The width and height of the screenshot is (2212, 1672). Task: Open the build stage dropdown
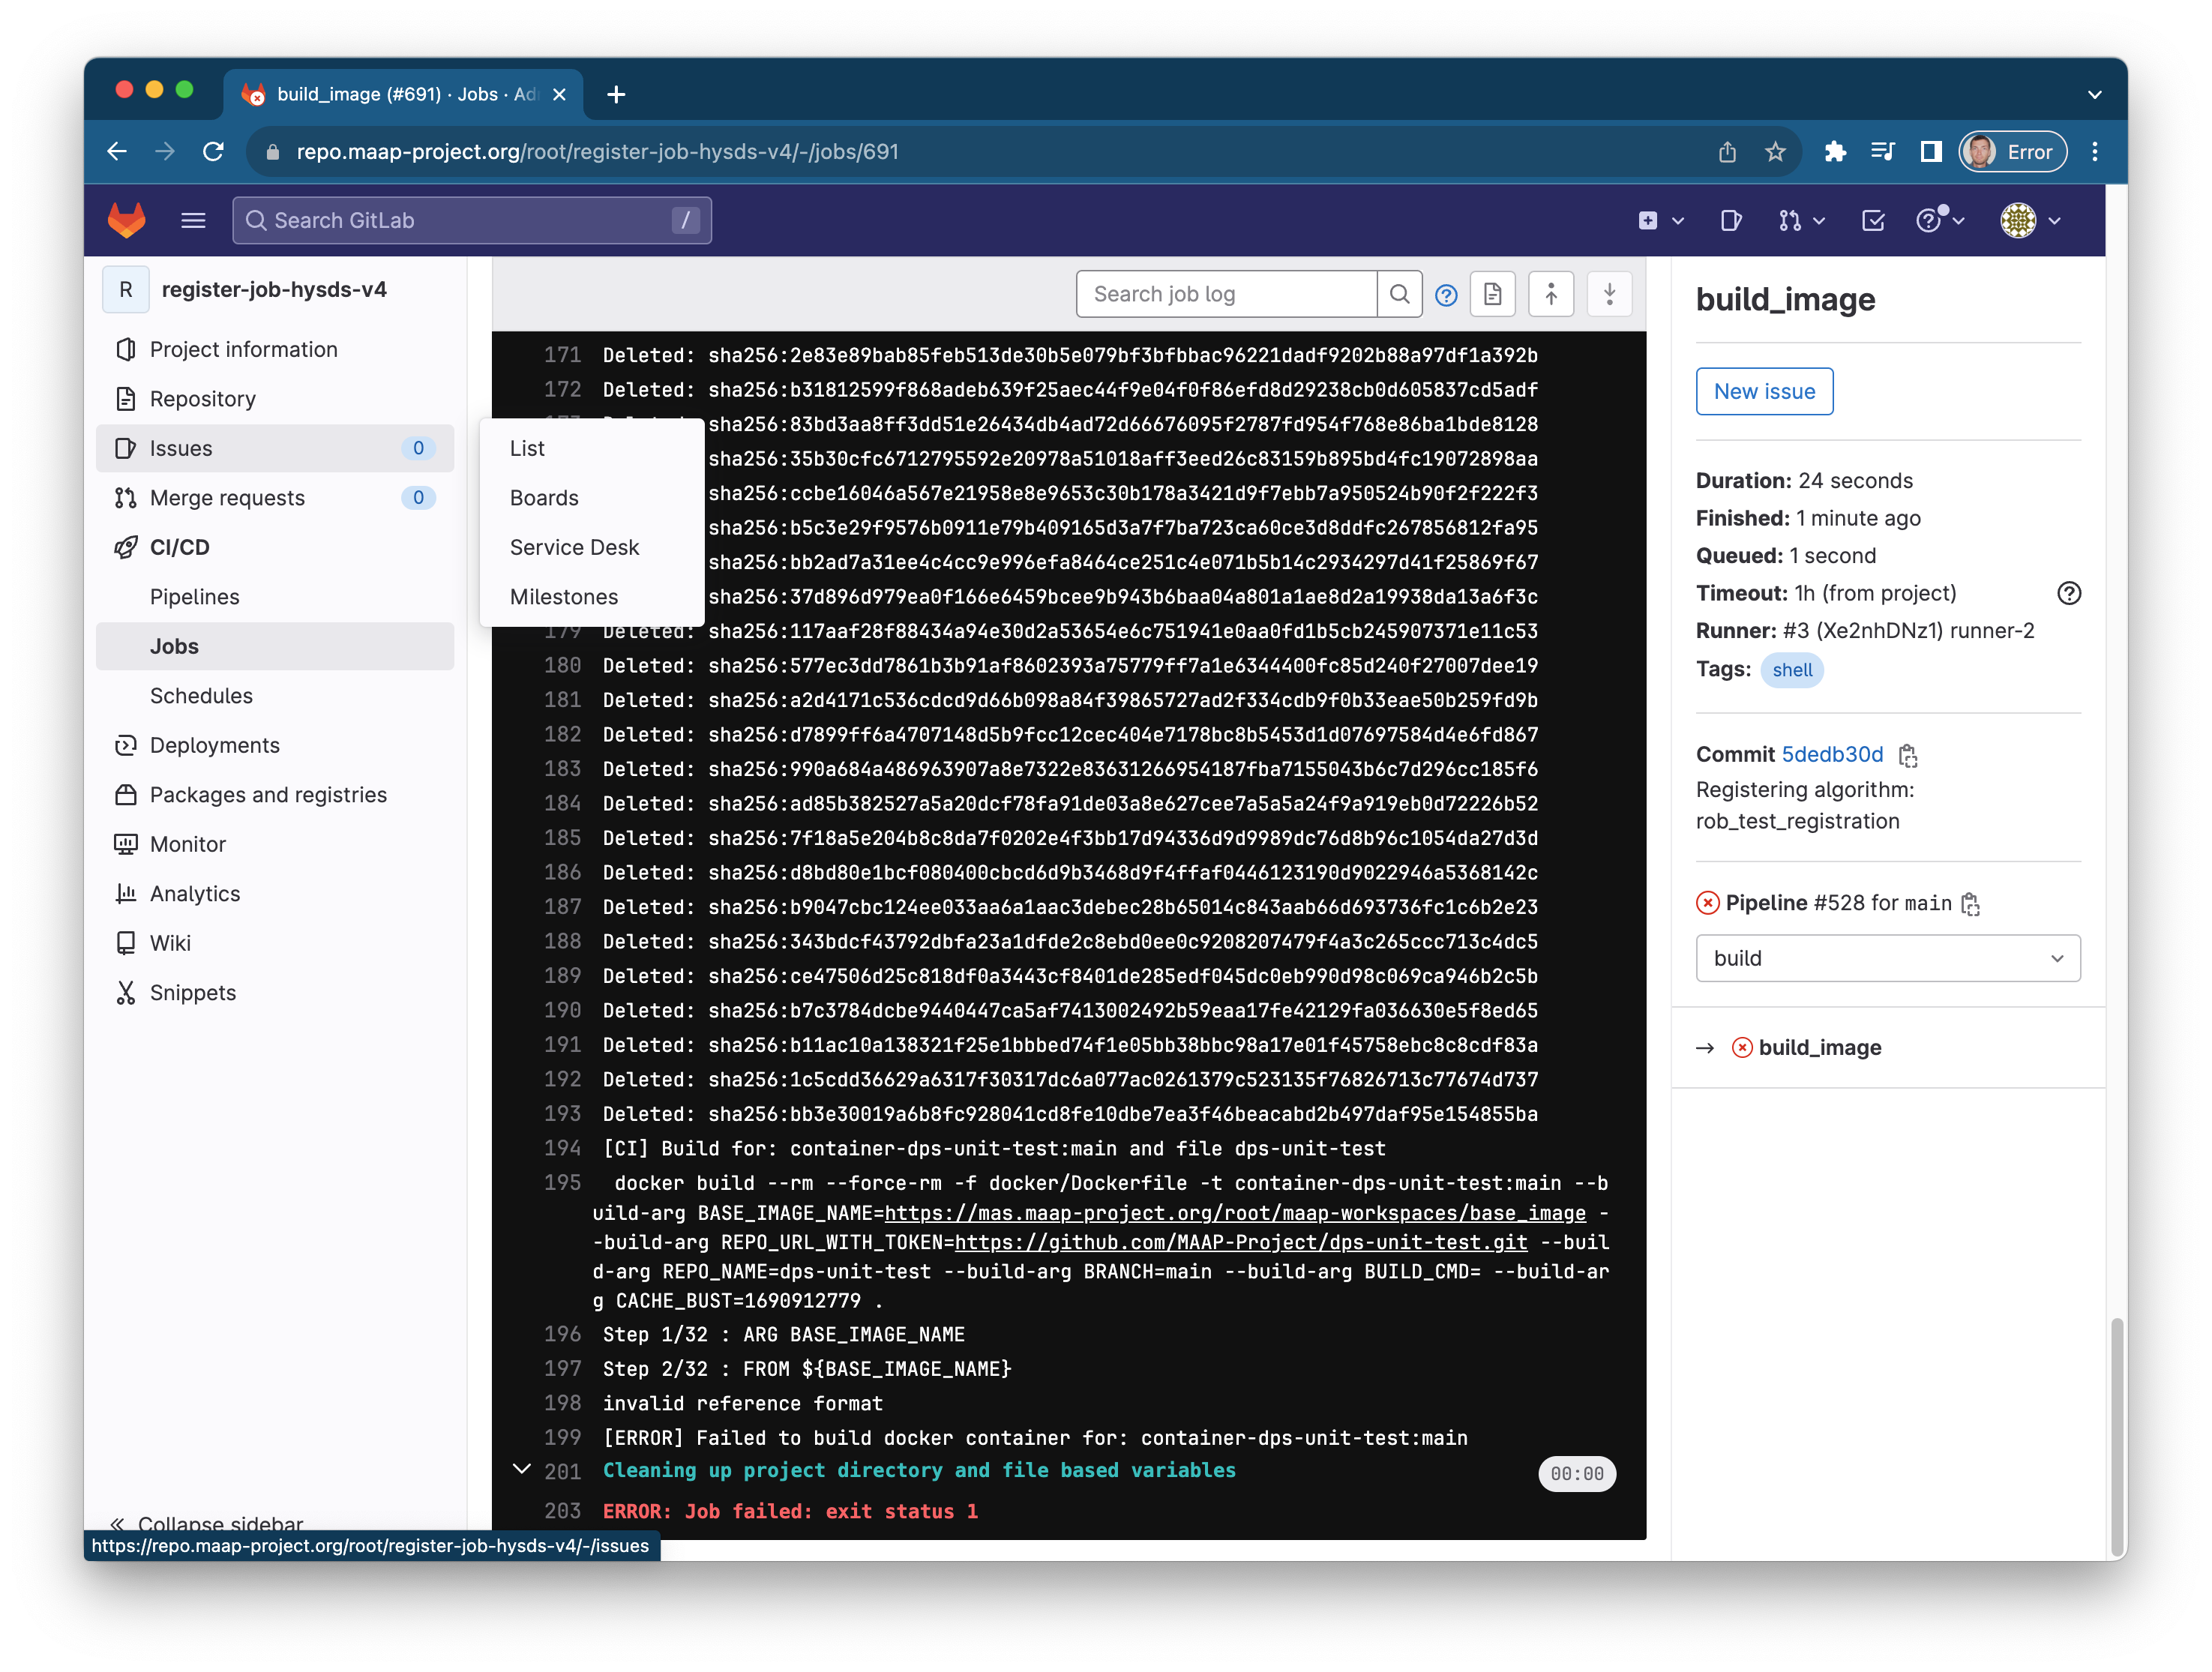coord(1888,958)
